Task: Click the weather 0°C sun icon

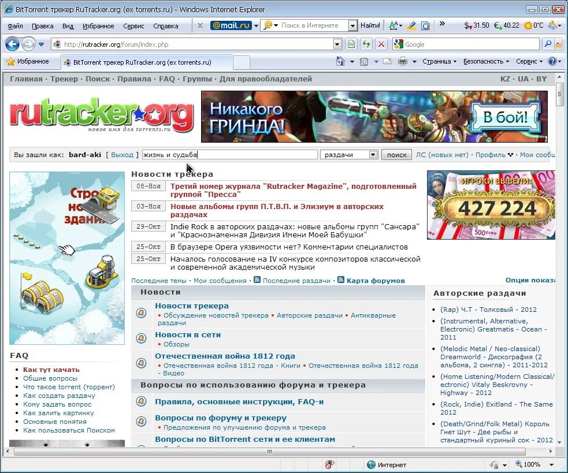Action: 533,25
